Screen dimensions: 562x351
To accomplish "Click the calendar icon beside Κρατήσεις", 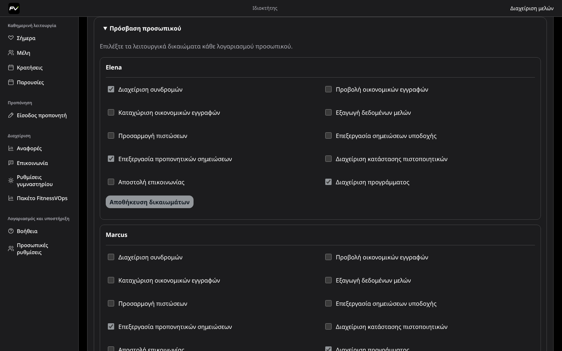I will pos(11,67).
